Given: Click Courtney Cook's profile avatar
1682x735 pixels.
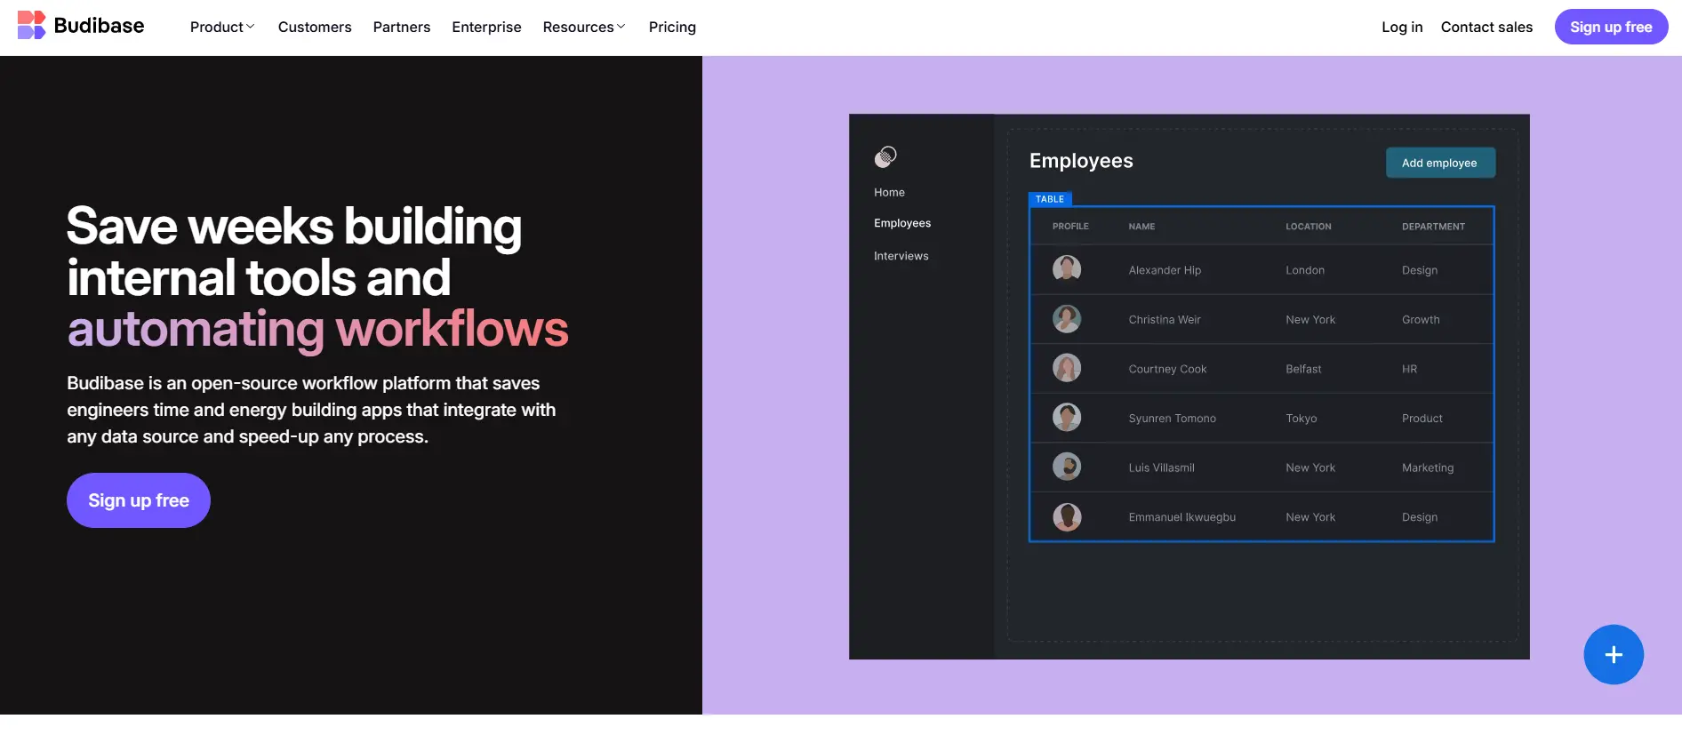Looking at the screenshot, I should 1067,368.
